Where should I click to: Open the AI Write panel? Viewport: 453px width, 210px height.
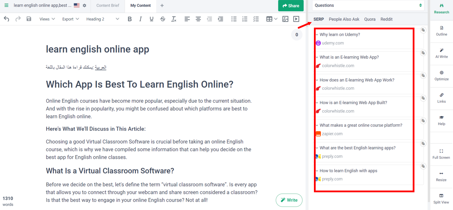[441, 53]
